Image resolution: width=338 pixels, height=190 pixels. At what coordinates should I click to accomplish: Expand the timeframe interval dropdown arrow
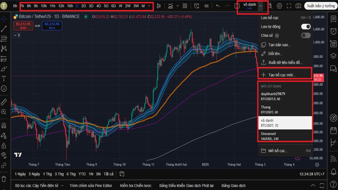point(149,6)
